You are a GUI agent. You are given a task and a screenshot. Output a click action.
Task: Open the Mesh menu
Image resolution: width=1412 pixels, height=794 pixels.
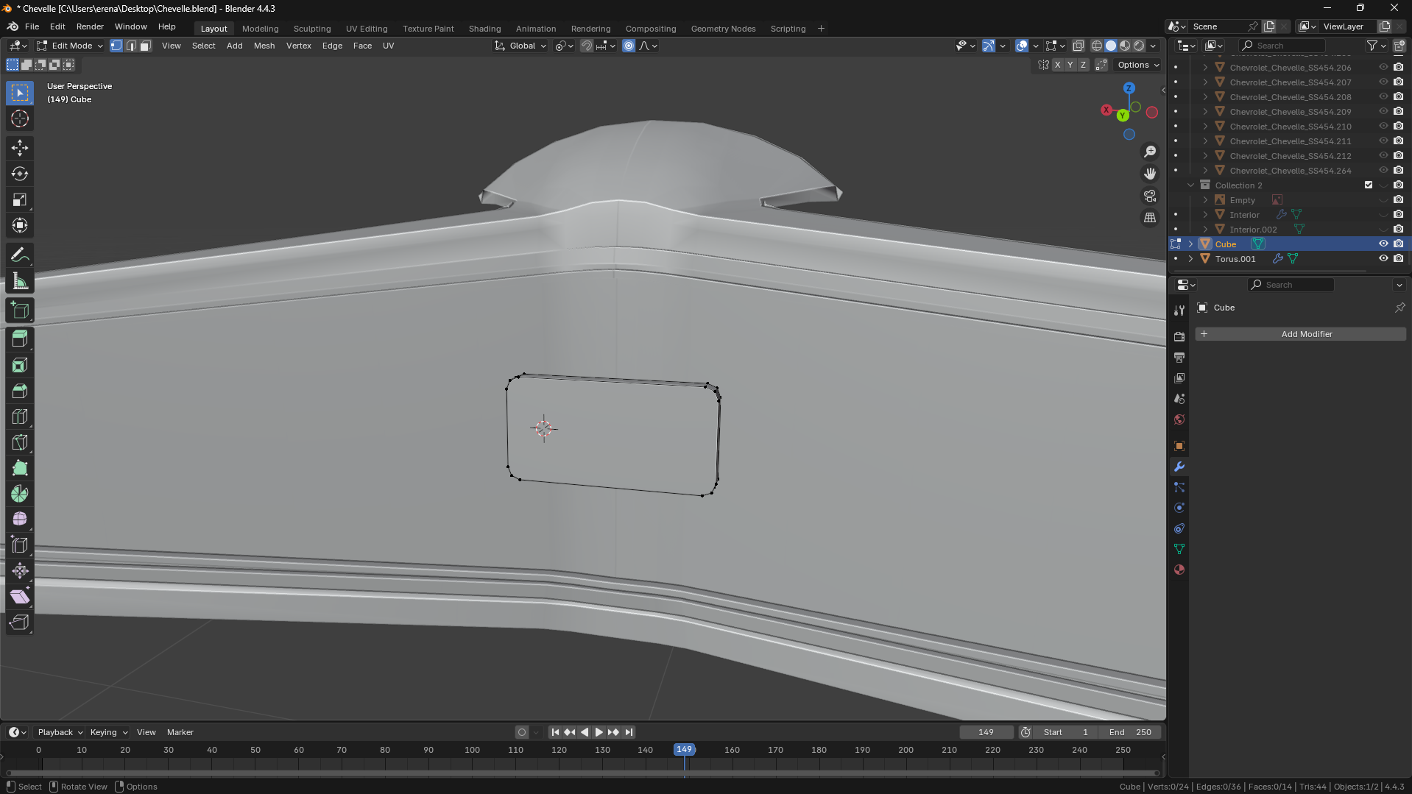264,46
